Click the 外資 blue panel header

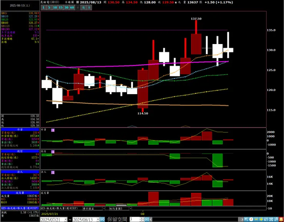(20, 129)
